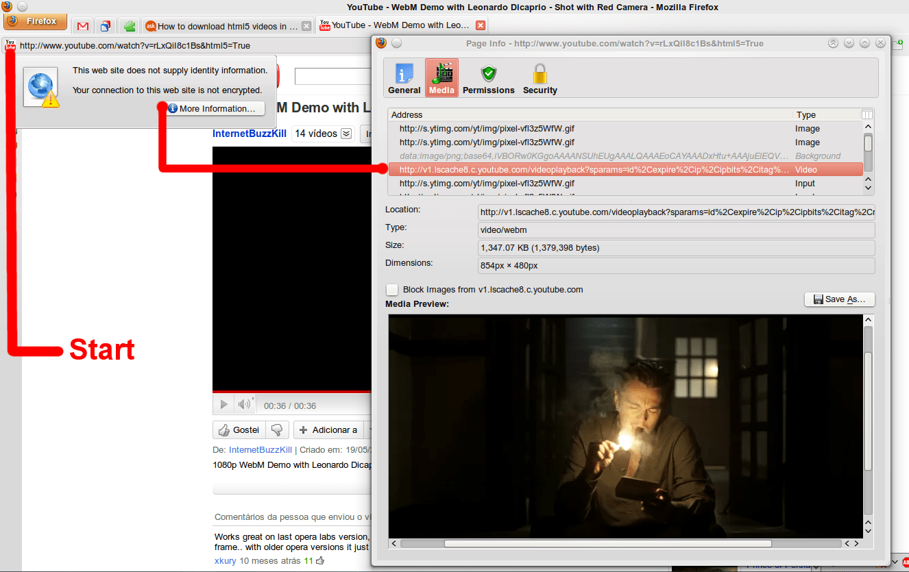The width and height of the screenshot is (909, 572).
Task: Click More Information button in identity popup
Action: click(x=215, y=108)
